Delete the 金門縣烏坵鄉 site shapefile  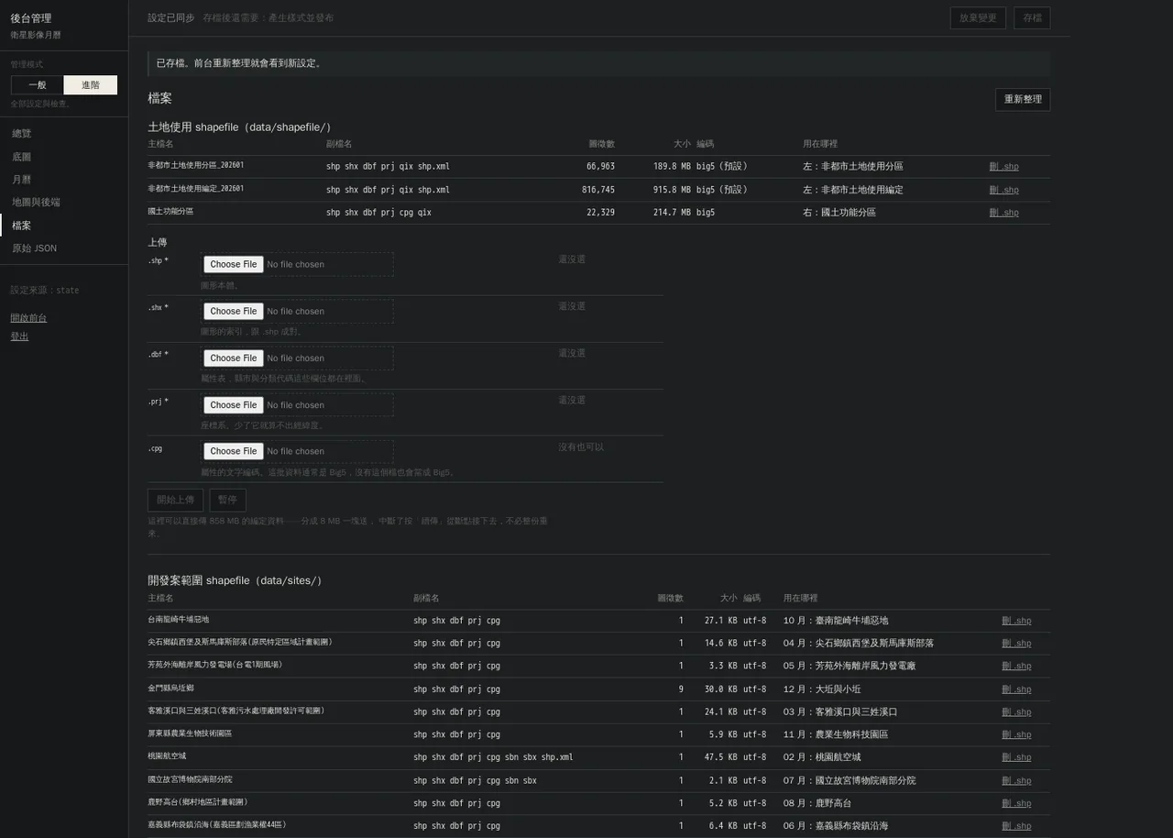1016,689
